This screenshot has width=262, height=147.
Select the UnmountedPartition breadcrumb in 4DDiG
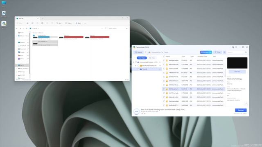[x=154, y=52]
